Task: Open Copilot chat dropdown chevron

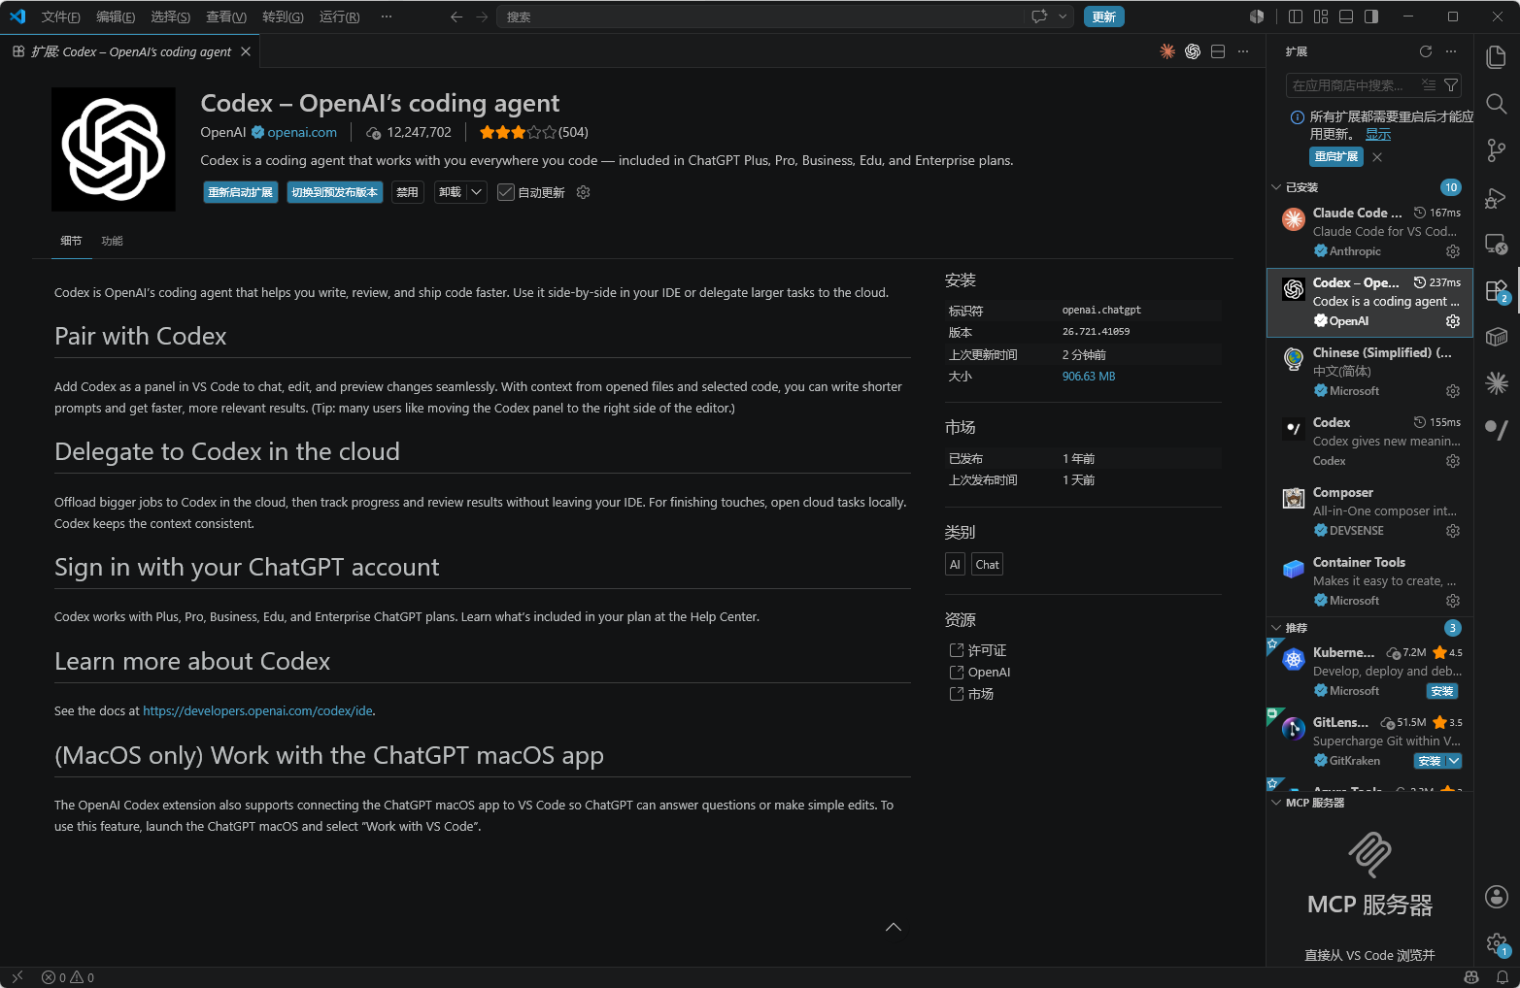Action: [x=1064, y=16]
